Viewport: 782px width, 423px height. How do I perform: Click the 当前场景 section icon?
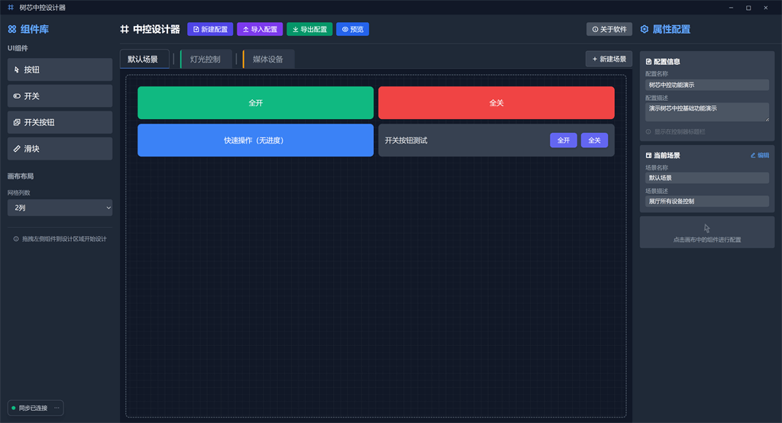click(x=648, y=155)
